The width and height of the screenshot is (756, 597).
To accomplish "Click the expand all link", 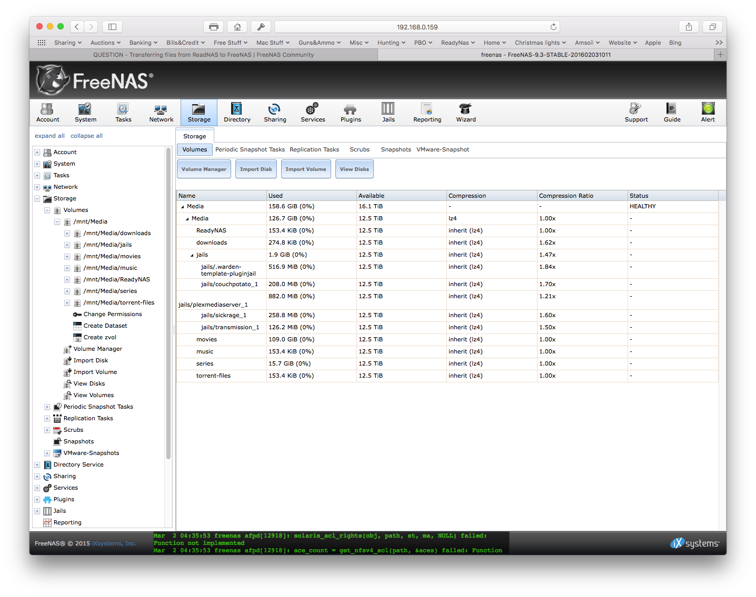I will pyautogui.click(x=49, y=136).
